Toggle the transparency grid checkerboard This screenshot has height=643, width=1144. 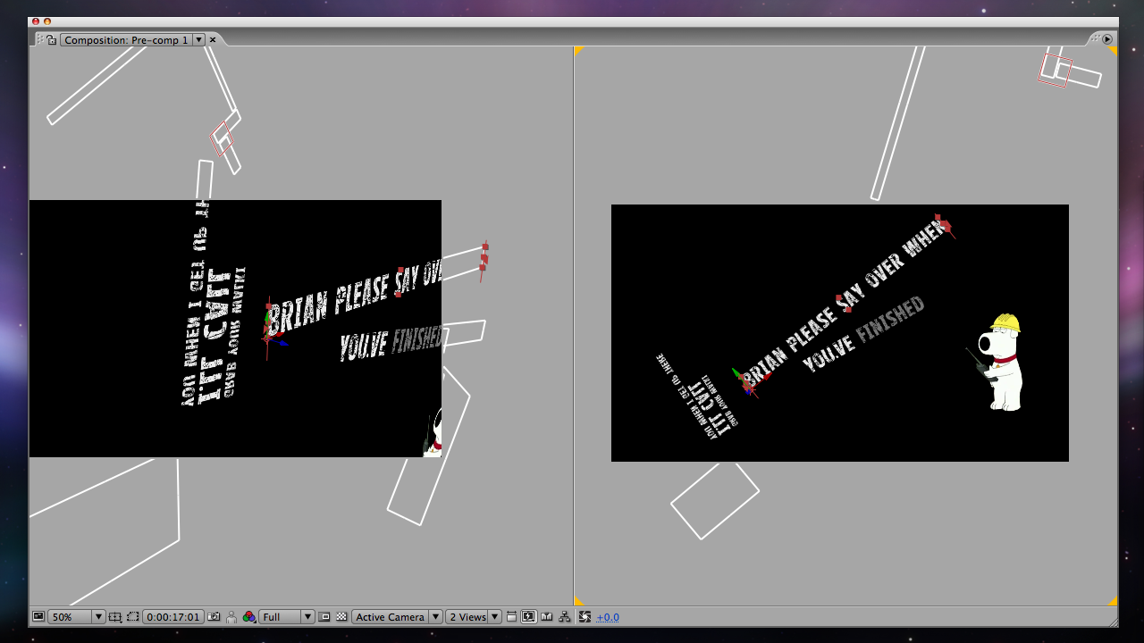[x=341, y=617]
